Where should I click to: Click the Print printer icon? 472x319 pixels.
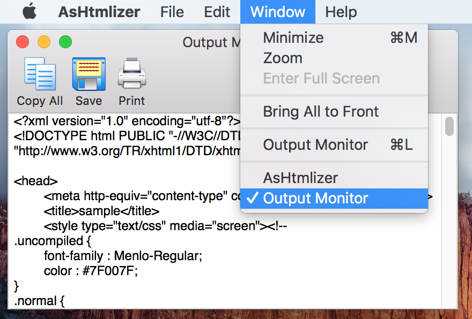pos(132,73)
